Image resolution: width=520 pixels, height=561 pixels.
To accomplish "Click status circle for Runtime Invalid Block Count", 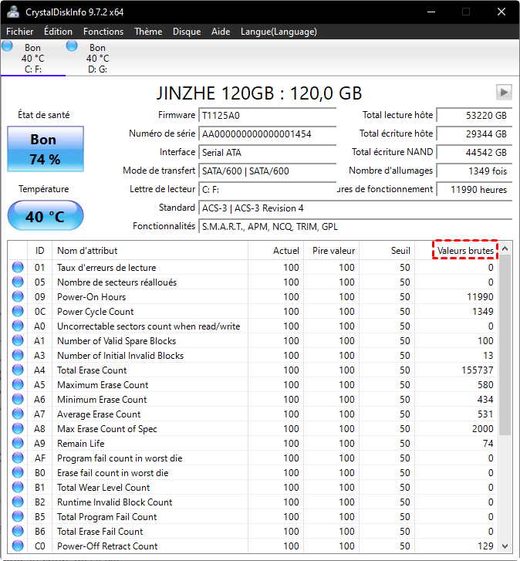I will 18,502.
